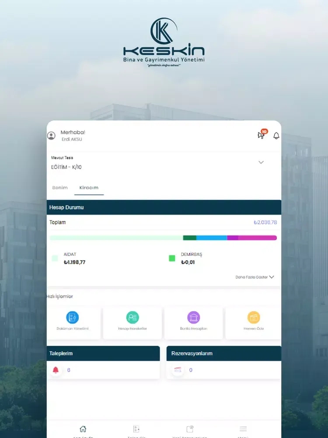The image size is (328, 438).
Task: Switch to the Kiracım tab
Action: click(89, 188)
